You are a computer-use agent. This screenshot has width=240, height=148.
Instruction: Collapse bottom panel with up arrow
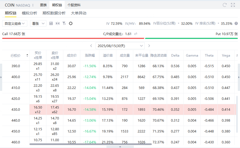120,147
